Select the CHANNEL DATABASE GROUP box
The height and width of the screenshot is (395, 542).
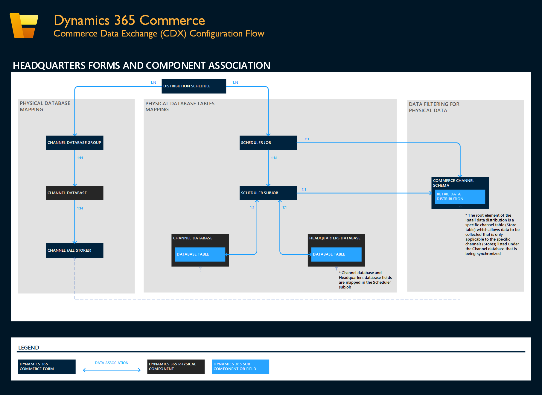coord(74,143)
